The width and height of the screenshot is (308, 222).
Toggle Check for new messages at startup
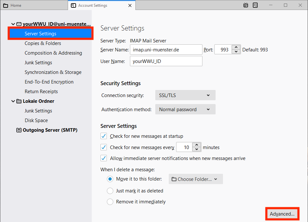[x=104, y=136]
